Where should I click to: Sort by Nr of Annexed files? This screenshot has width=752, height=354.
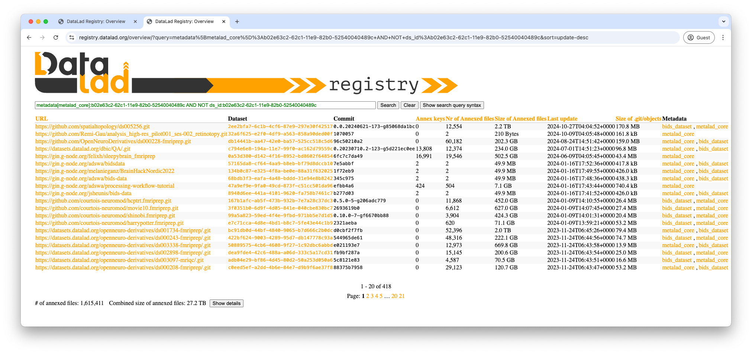point(469,119)
